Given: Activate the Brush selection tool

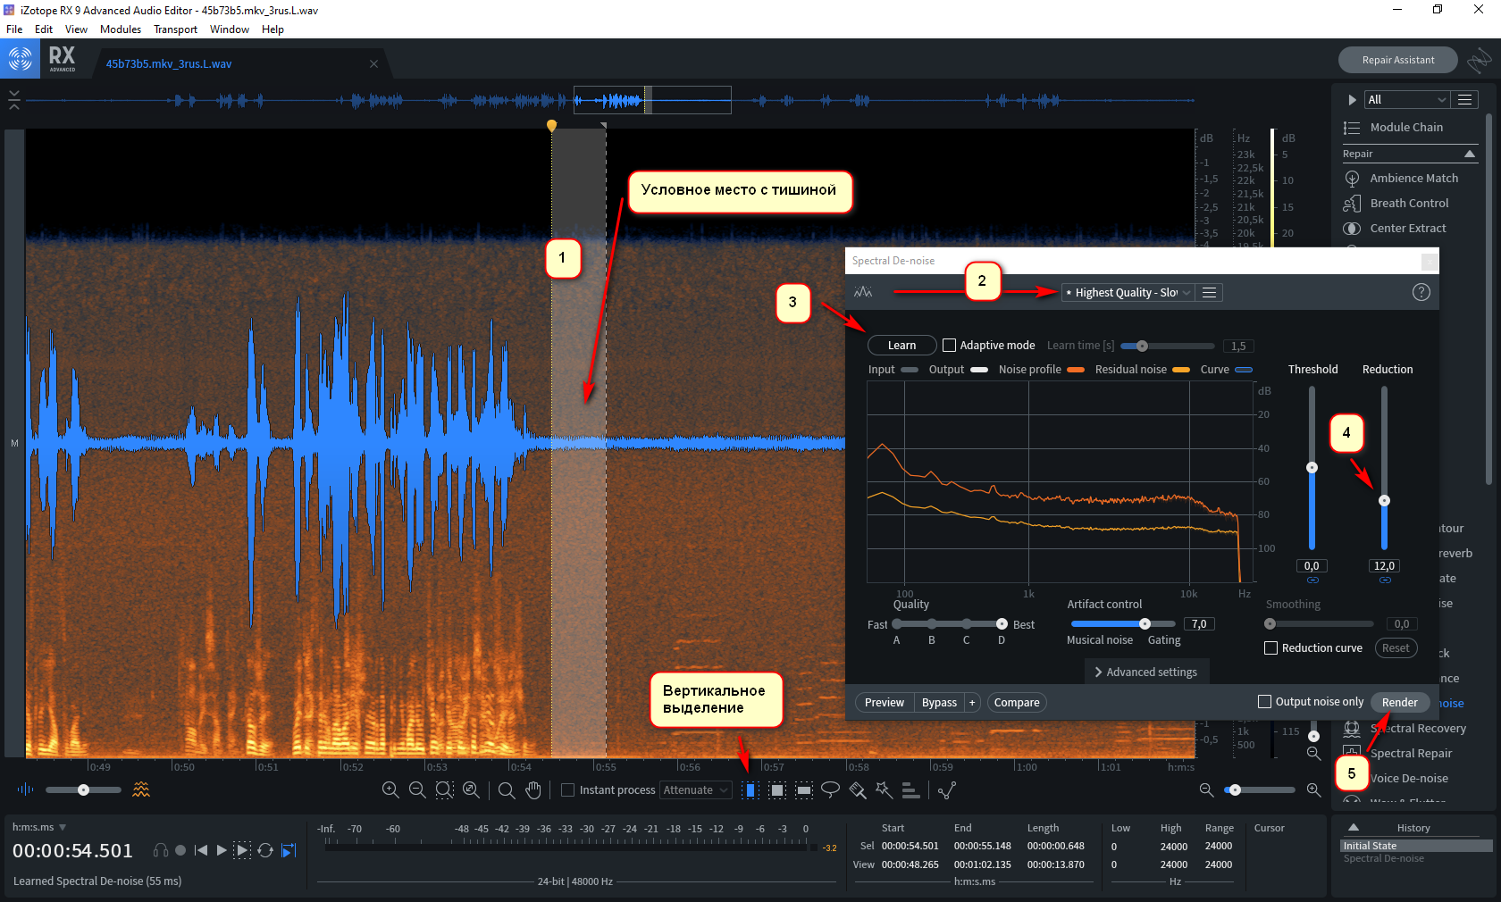Looking at the screenshot, I should 858,789.
